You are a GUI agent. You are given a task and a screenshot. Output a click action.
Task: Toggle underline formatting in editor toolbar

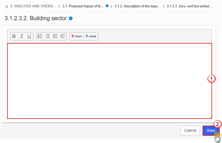(29, 36)
